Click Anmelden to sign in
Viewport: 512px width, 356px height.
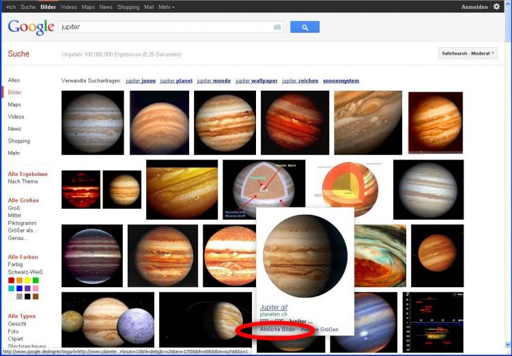[474, 7]
